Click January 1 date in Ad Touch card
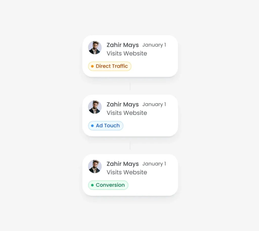Image resolution: width=259 pixels, height=231 pixels. [x=154, y=104]
